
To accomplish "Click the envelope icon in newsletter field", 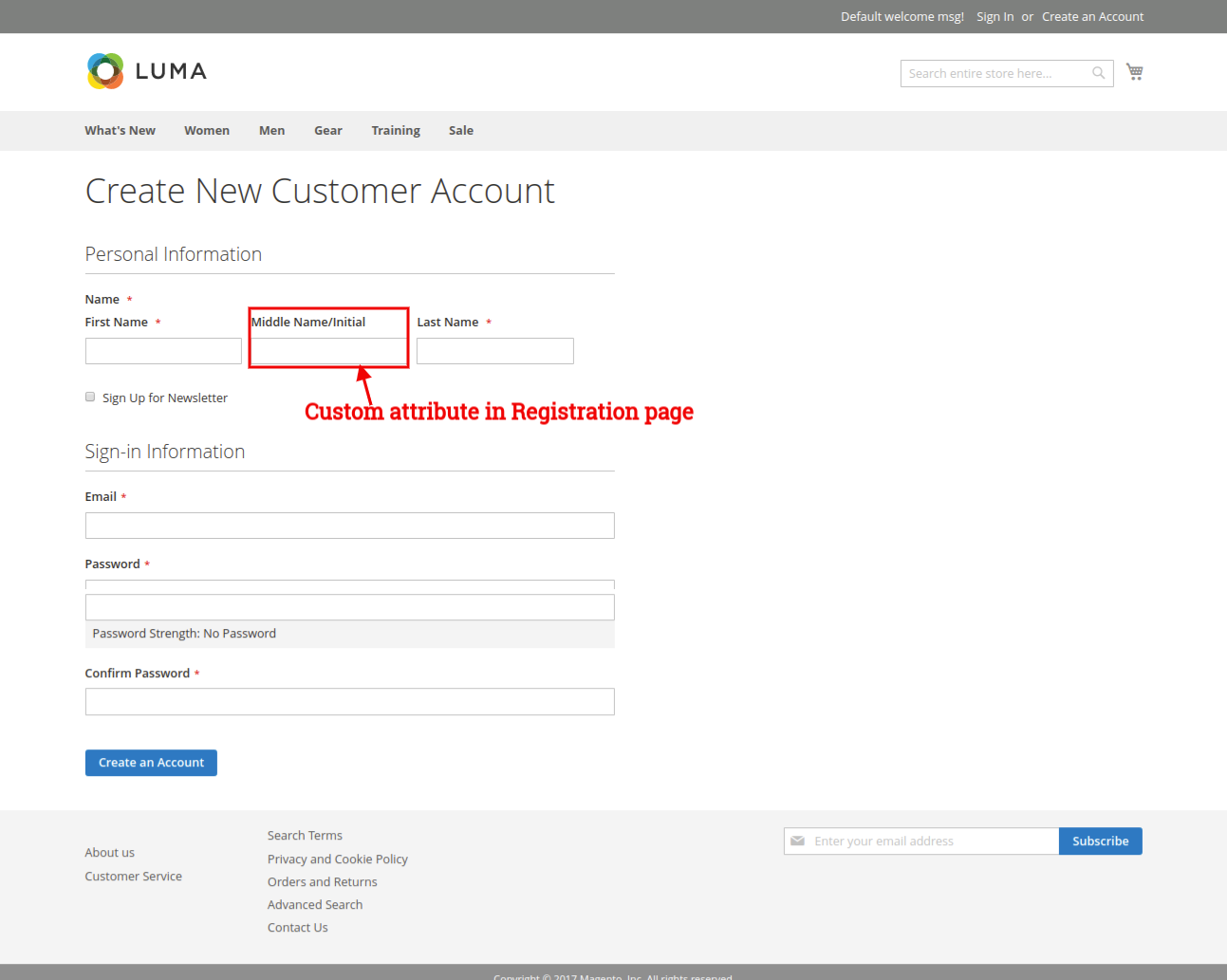I will point(798,841).
